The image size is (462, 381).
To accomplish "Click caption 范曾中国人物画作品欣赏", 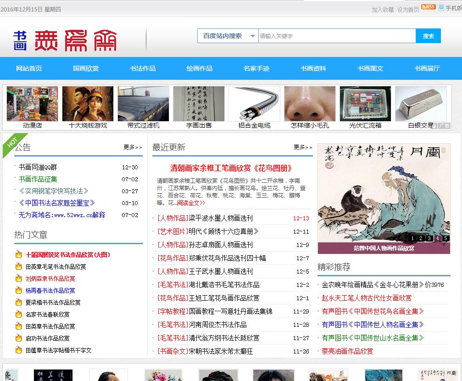I will pyautogui.click(x=384, y=248).
